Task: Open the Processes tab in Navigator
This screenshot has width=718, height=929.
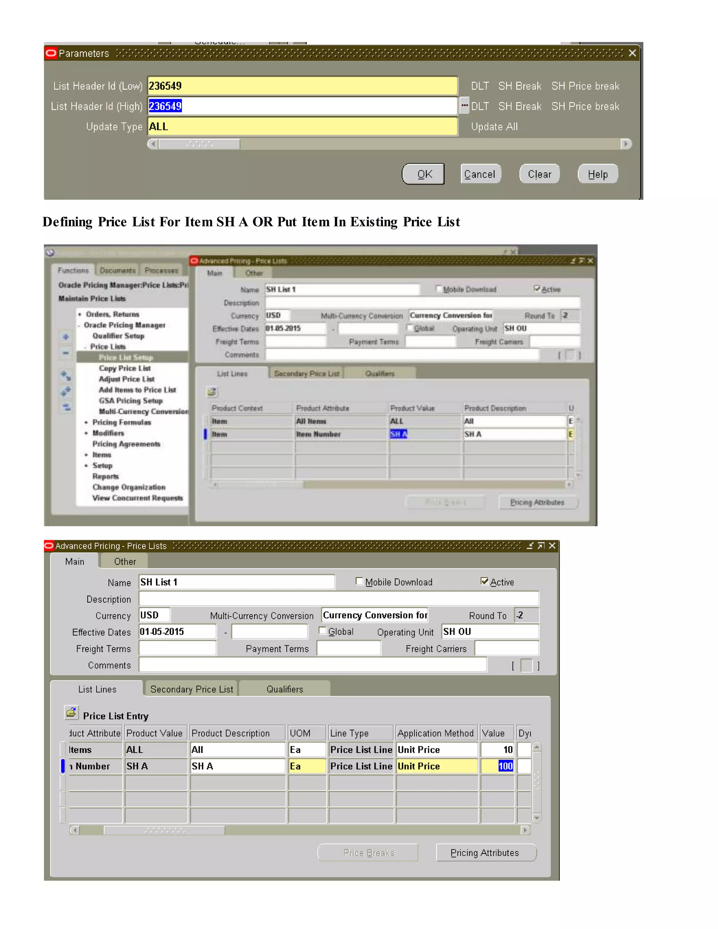Action: 161,271
